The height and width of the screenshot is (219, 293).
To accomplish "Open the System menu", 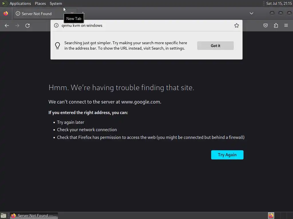I will point(56,3).
